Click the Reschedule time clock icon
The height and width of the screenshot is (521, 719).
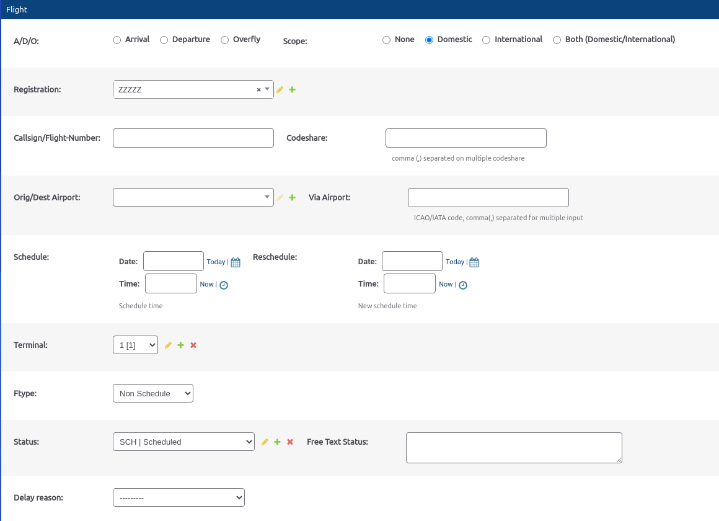462,285
